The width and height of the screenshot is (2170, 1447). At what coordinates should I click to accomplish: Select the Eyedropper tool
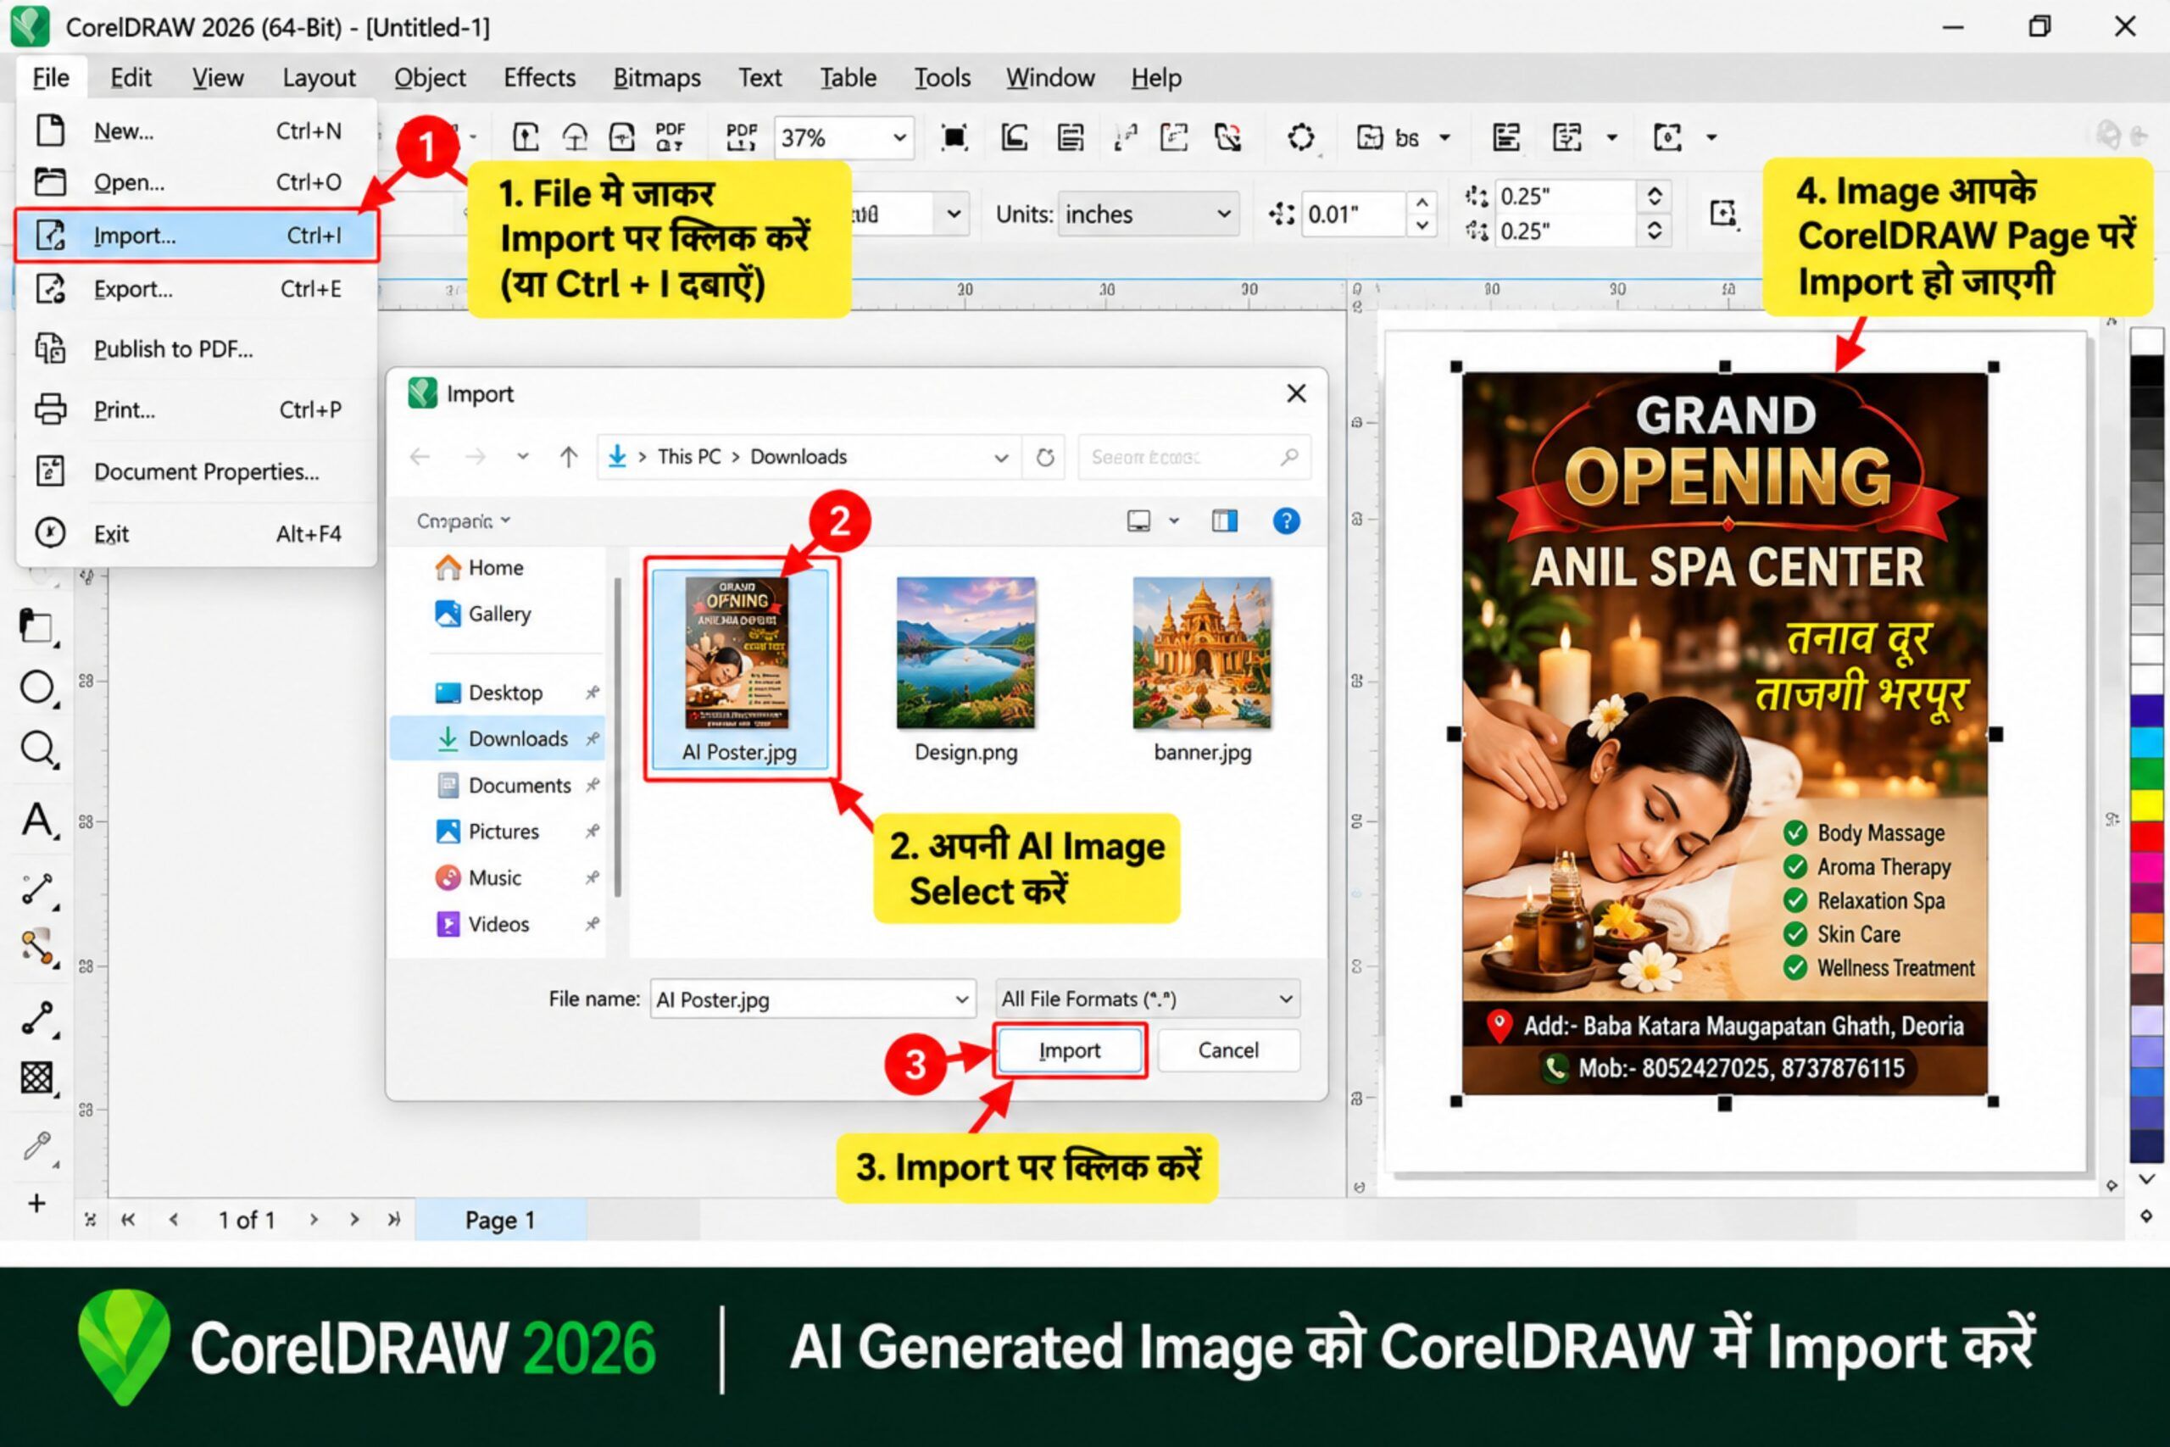[x=37, y=1145]
